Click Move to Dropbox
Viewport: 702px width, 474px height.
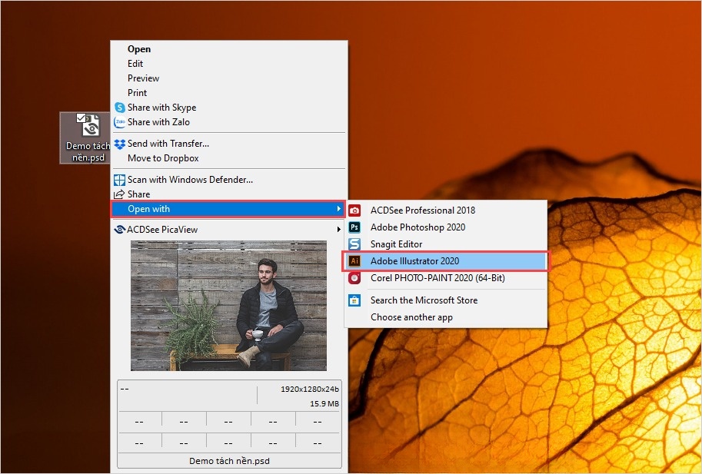(163, 158)
